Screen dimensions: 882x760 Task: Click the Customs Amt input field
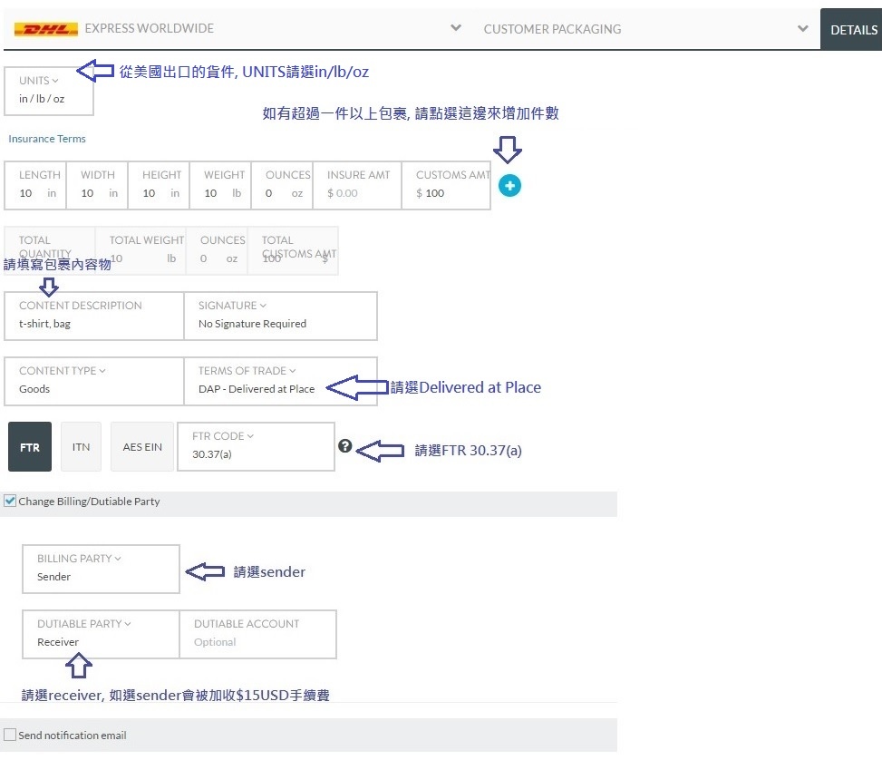click(446, 186)
